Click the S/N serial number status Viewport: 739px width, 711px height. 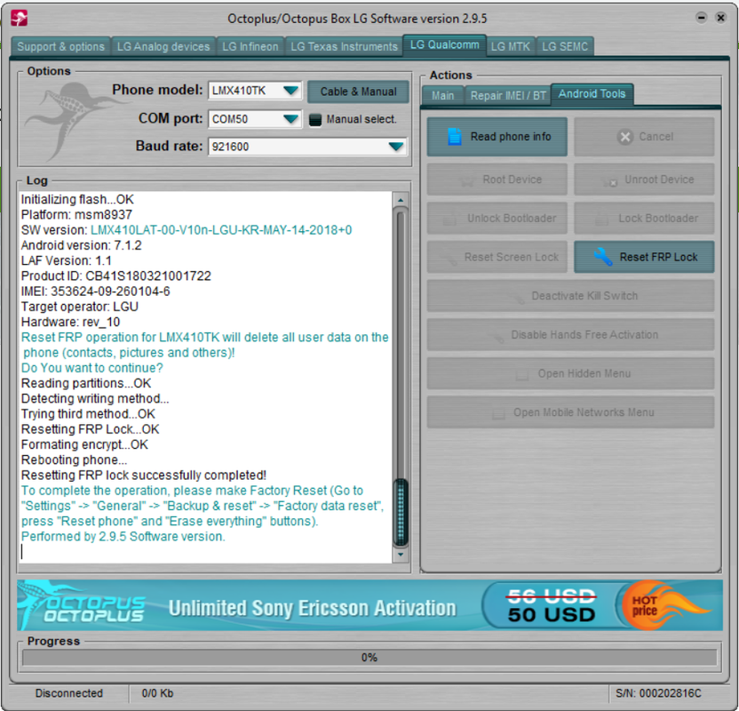(x=658, y=693)
